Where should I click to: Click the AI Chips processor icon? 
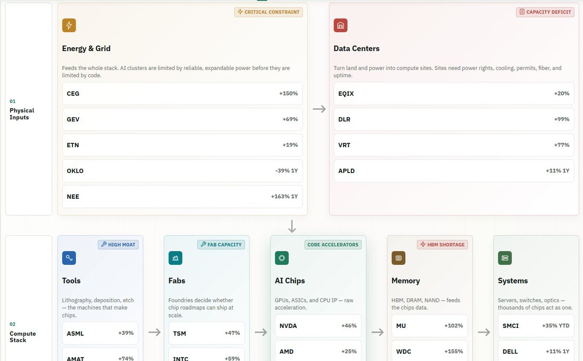tap(282, 258)
